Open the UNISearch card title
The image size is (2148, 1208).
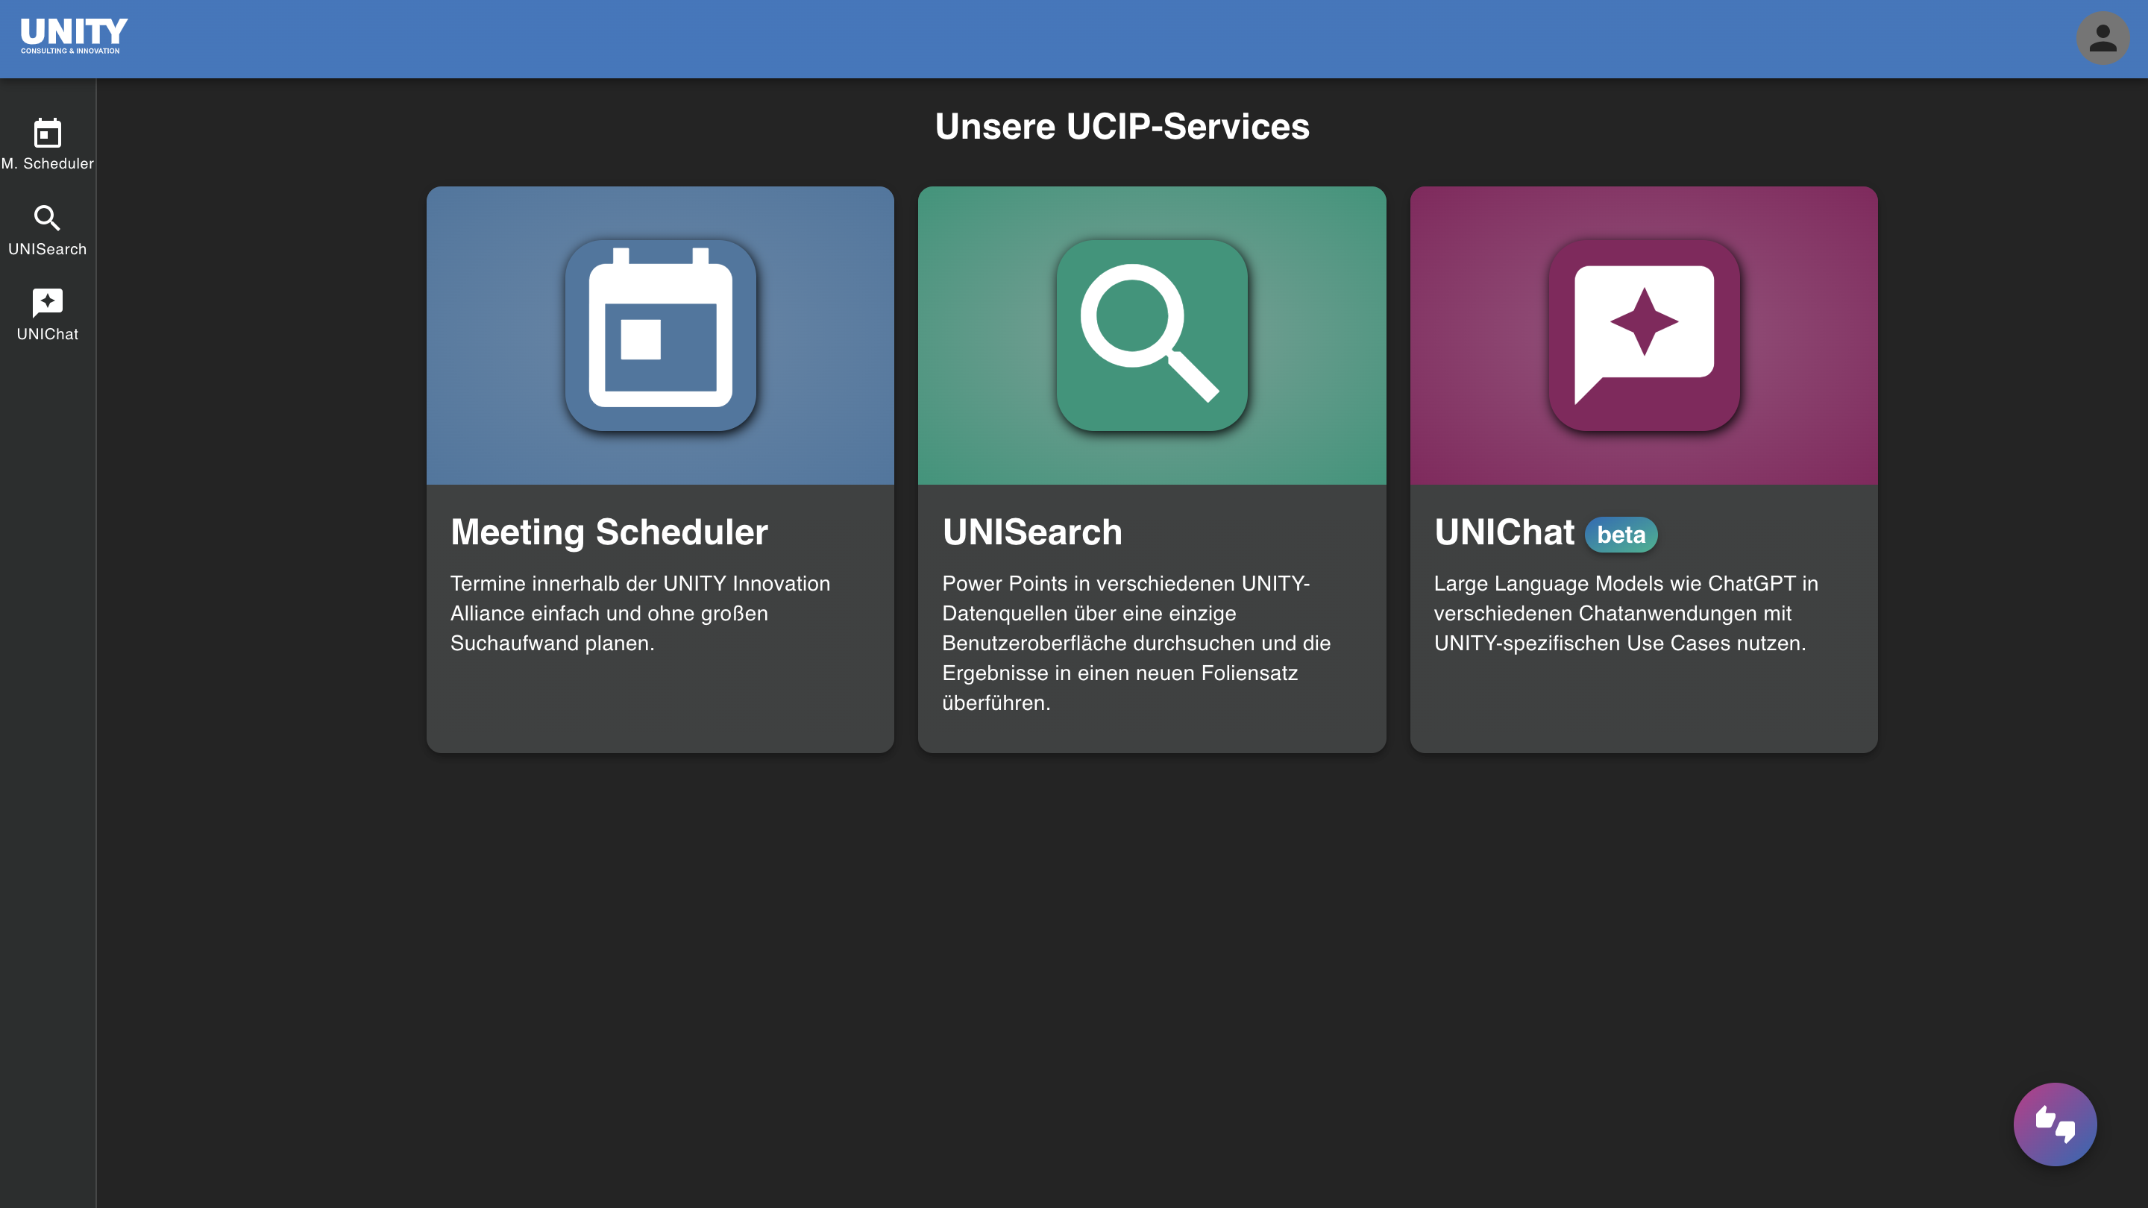[1032, 532]
